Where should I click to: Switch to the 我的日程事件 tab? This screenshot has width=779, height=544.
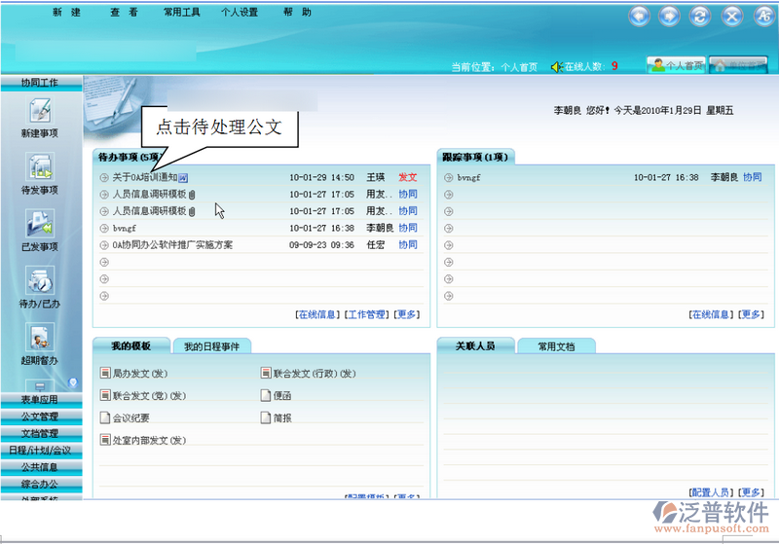pos(211,346)
